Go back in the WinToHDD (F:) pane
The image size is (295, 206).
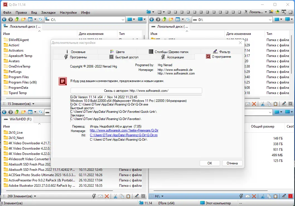pos(4,112)
